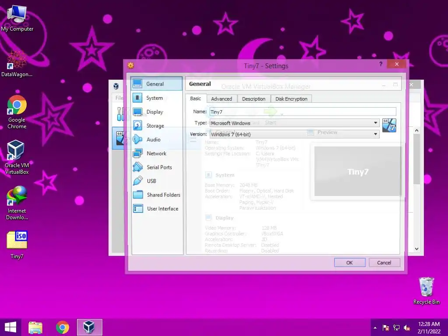Switch to the Basic tab
The height and width of the screenshot is (336, 448).
click(x=196, y=98)
